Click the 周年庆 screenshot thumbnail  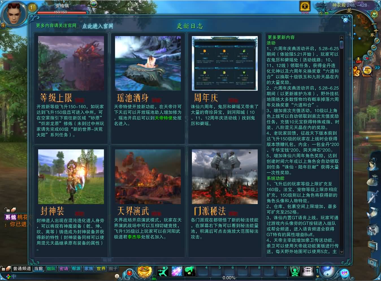[x=225, y=63]
